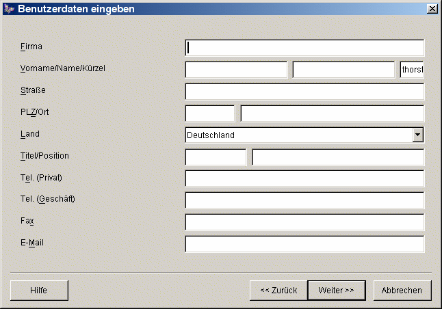This screenshot has width=442, height=309.
Task: Select the Titel input field
Action: tap(216, 157)
